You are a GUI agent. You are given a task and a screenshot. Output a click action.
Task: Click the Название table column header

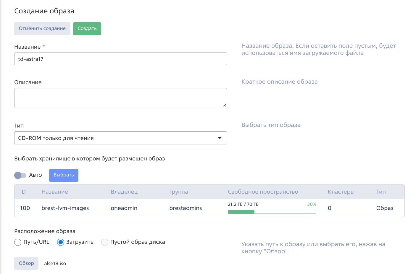[x=55, y=192]
